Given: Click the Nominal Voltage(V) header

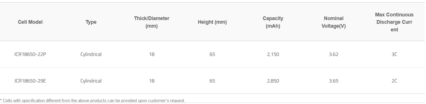Looking at the screenshot, I should [334, 22].
